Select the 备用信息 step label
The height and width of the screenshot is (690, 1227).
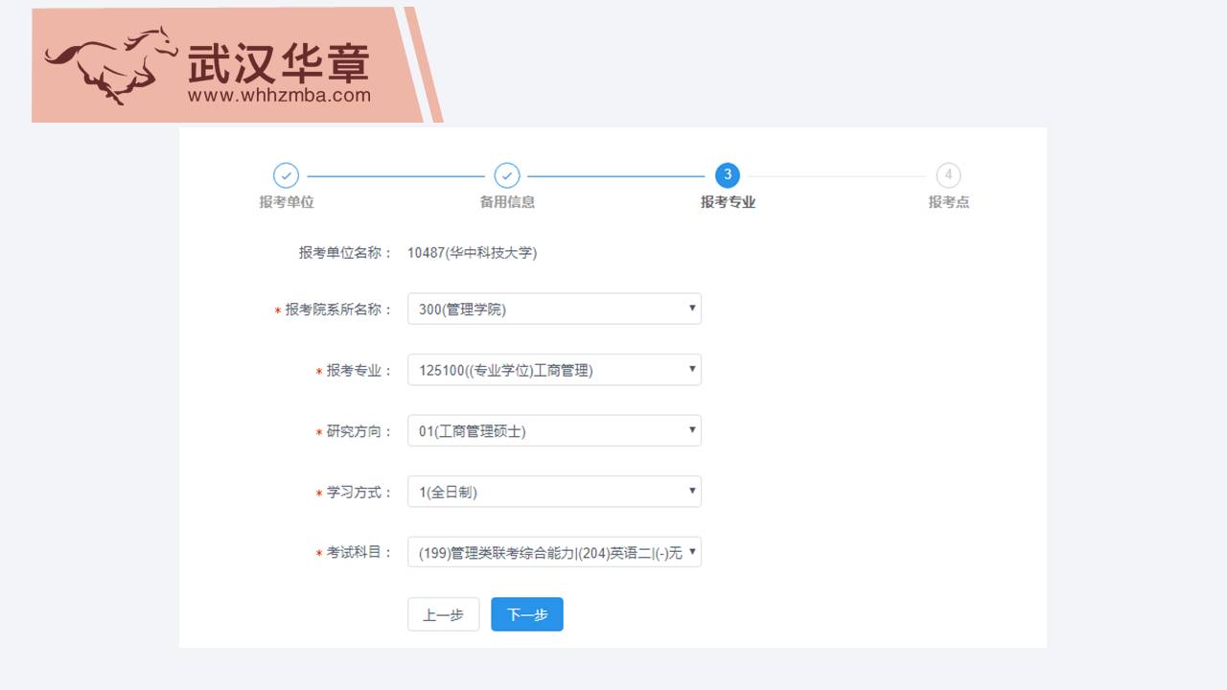tap(507, 202)
